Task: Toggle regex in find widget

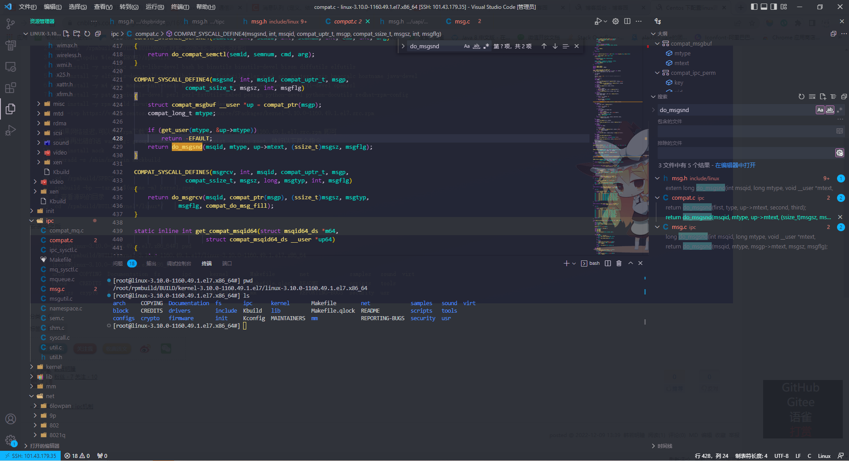Action: coord(486,46)
